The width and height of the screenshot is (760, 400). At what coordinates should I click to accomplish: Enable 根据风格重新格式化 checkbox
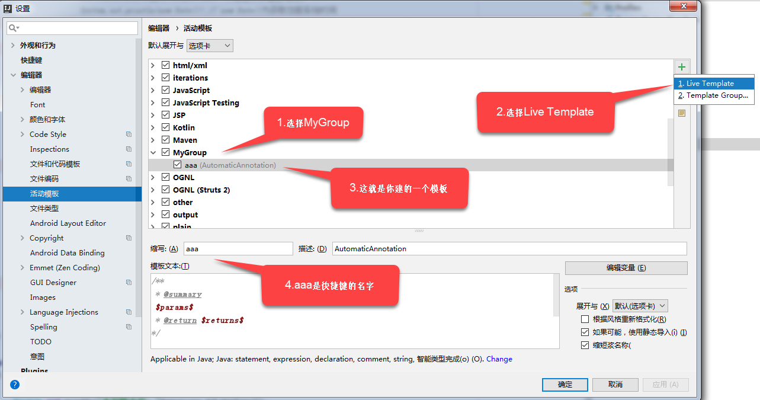pyautogui.click(x=585, y=319)
